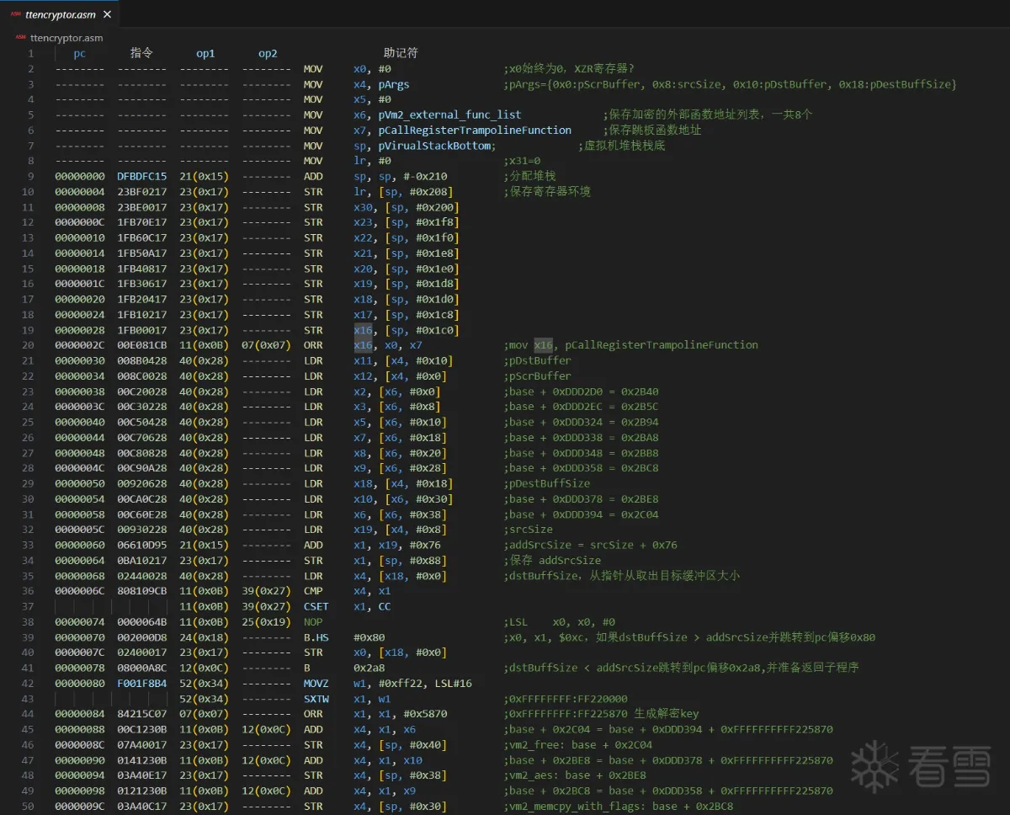Click the ttencryptor.asm breadcrumb label
The image size is (1010, 815).
pos(66,38)
